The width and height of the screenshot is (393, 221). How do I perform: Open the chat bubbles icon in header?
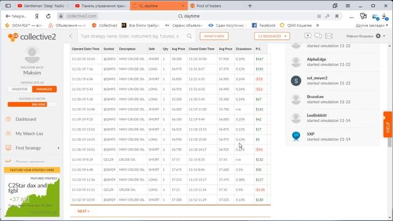(318, 36)
